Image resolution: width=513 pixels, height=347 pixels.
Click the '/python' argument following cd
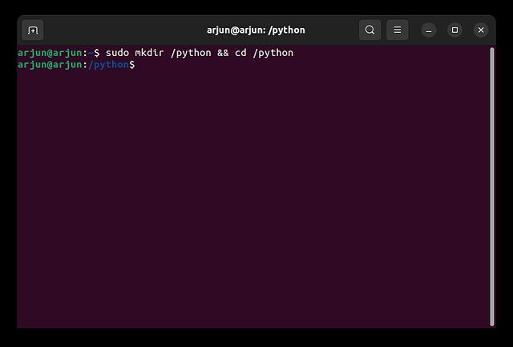[273, 53]
